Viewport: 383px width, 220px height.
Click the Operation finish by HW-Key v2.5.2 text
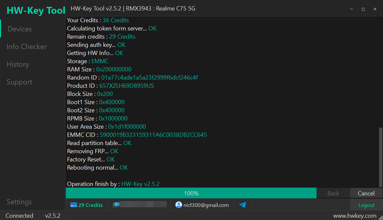pos(113,184)
